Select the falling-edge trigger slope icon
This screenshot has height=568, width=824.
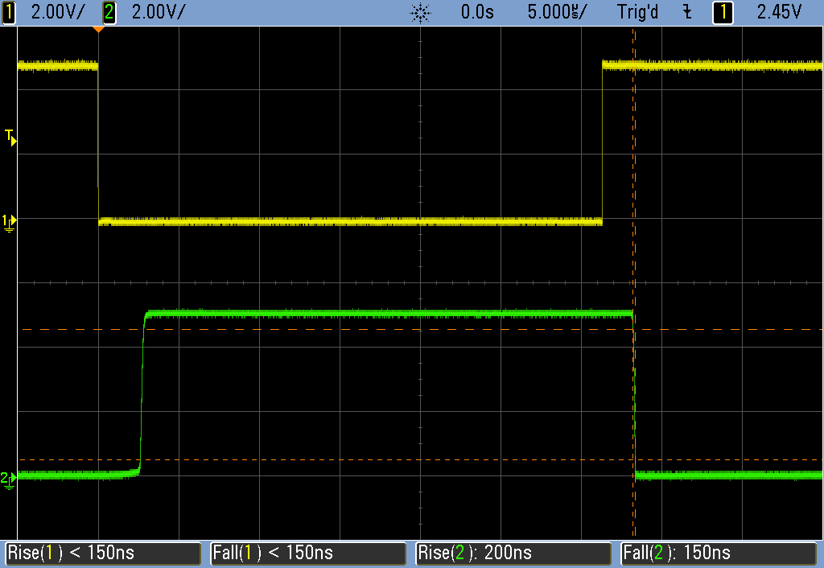click(x=686, y=12)
